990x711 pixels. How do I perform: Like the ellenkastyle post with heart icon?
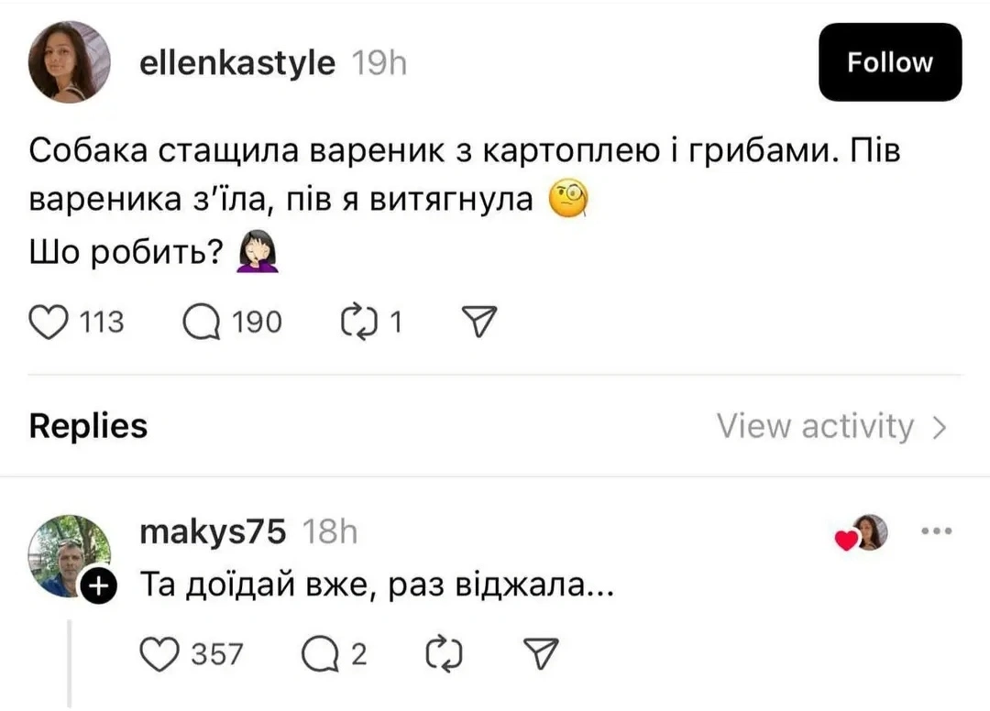pos(50,322)
